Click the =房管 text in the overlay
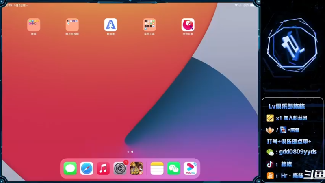 click(293, 130)
